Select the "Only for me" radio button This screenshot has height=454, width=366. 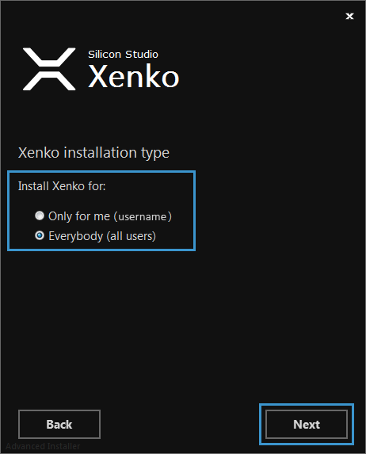[x=40, y=216]
